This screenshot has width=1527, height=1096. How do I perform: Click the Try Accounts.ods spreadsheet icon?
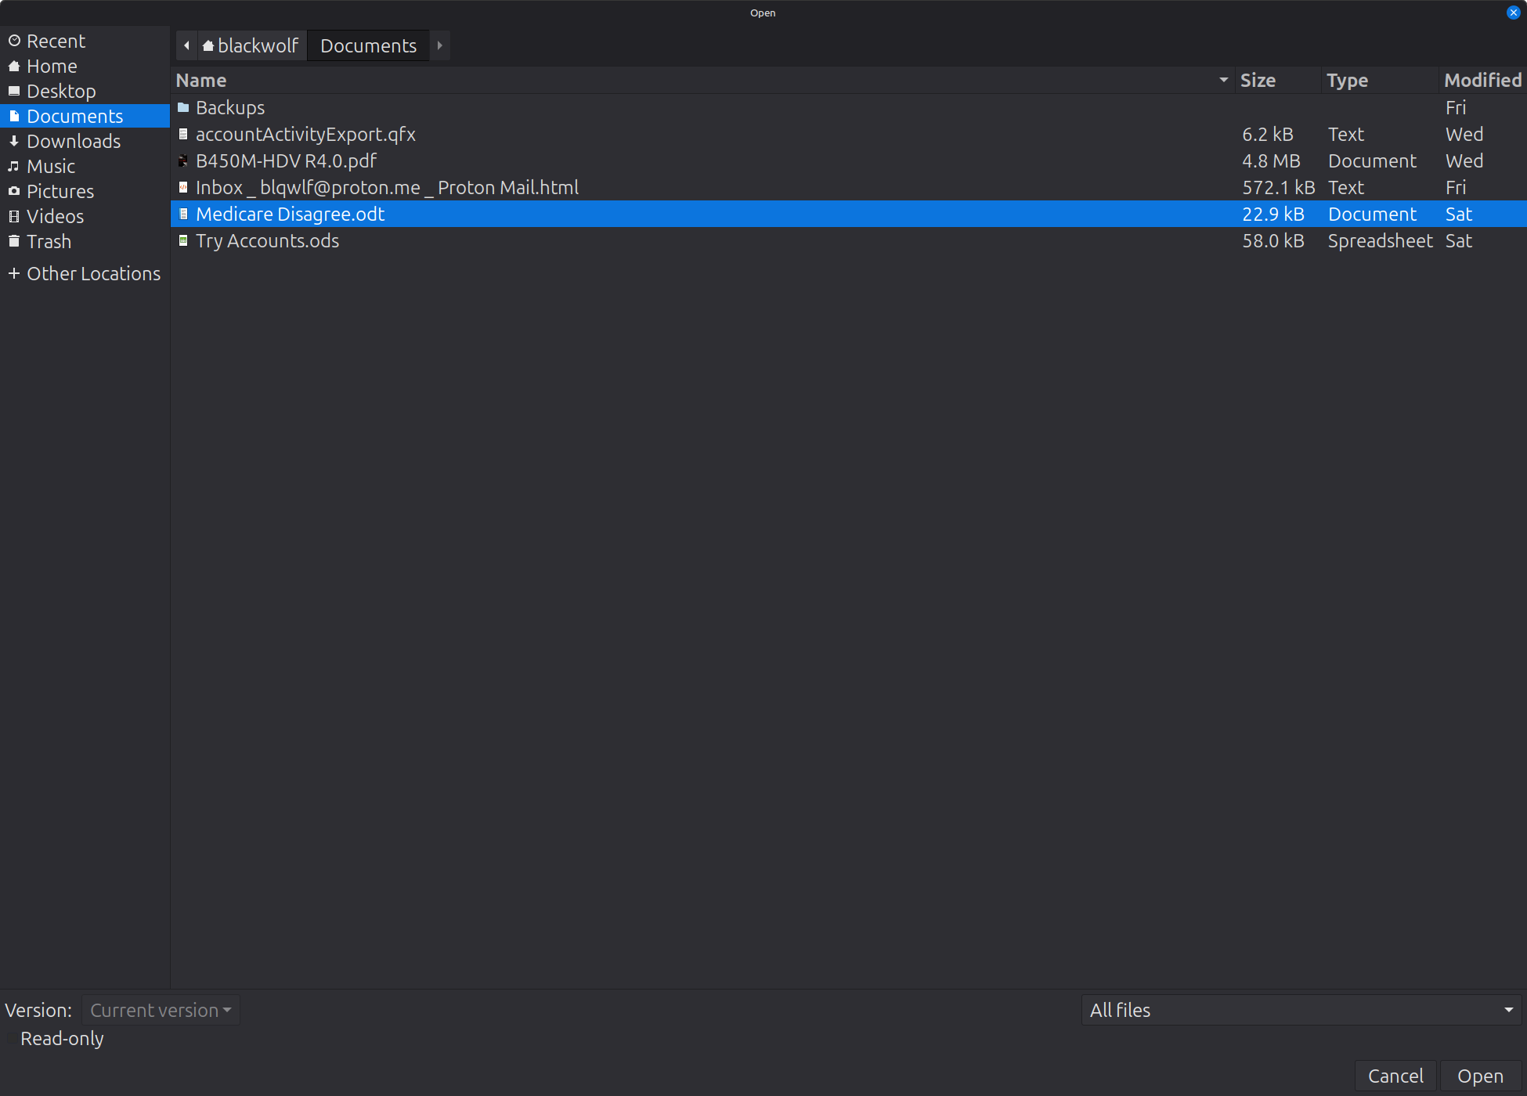point(183,240)
